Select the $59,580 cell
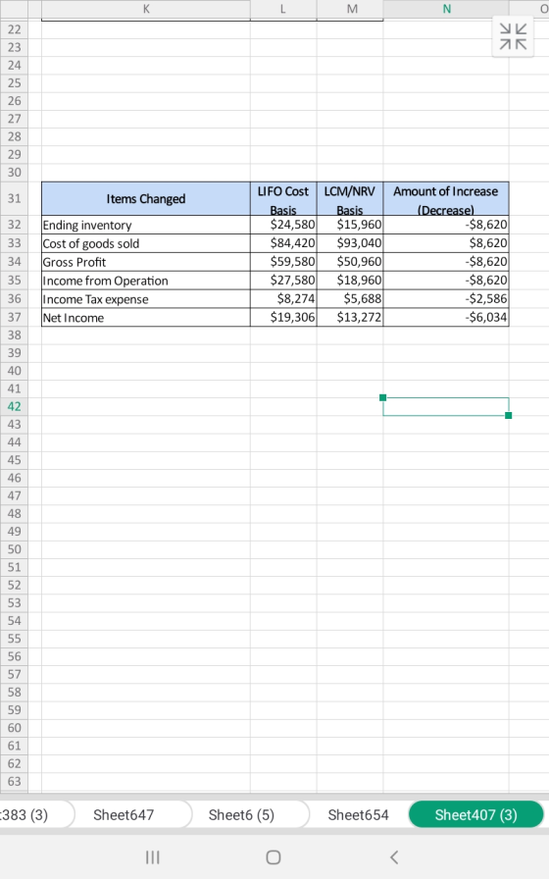 coord(283,262)
